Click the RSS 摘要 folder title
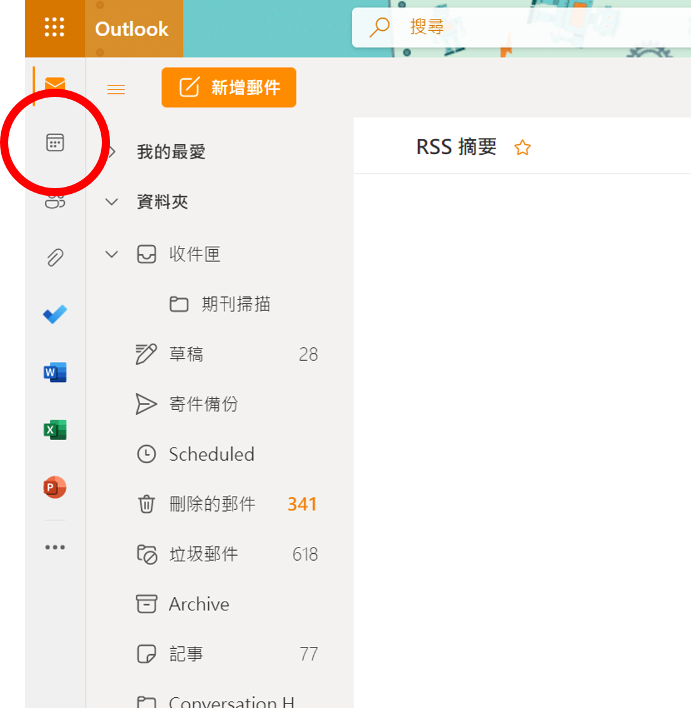The width and height of the screenshot is (691, 708). coord(456,147)
